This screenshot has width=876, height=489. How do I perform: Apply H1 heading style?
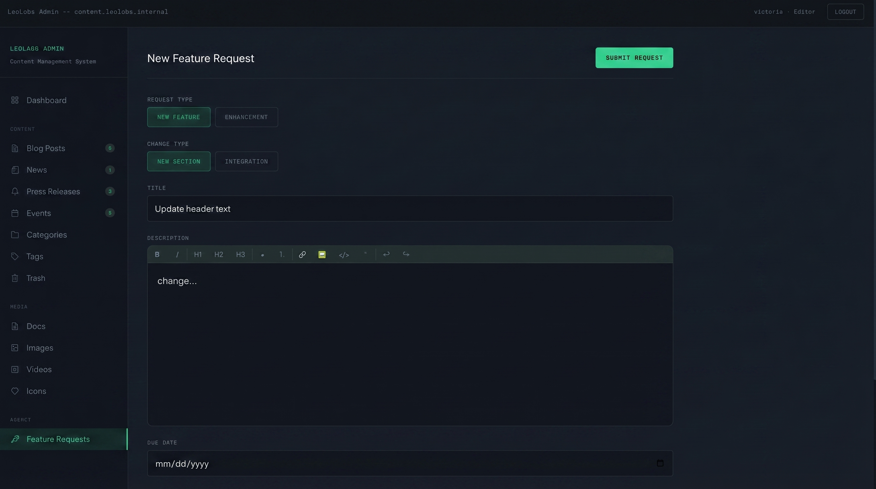tap(198, 254)
